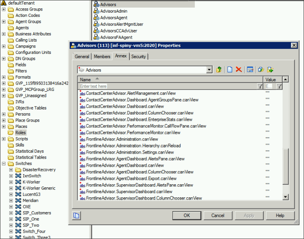Switch to the Security tab

coord(139,56)
